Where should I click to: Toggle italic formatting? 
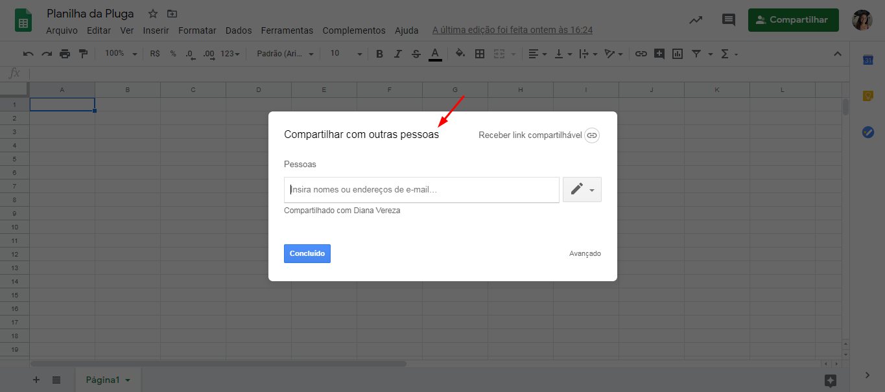tap(398, 54)
